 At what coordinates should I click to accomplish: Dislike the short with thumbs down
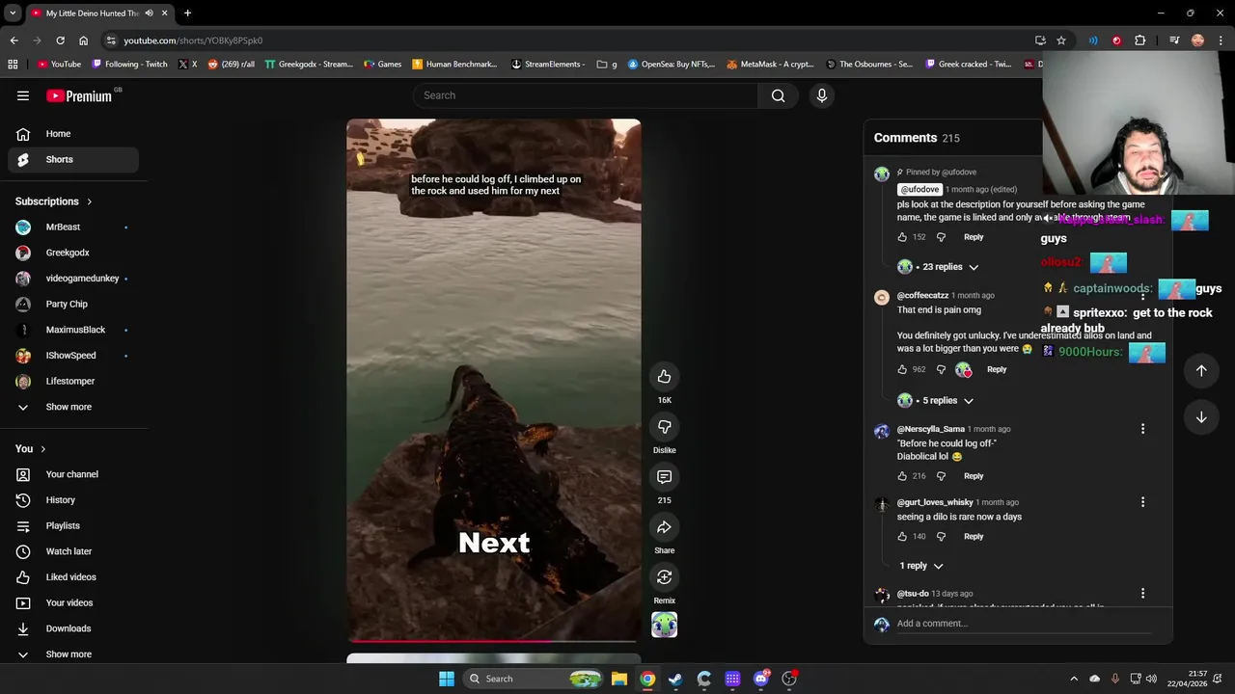664,426
